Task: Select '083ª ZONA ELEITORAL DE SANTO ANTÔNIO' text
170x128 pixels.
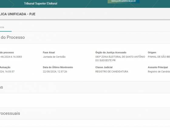Action: (120, 57)
